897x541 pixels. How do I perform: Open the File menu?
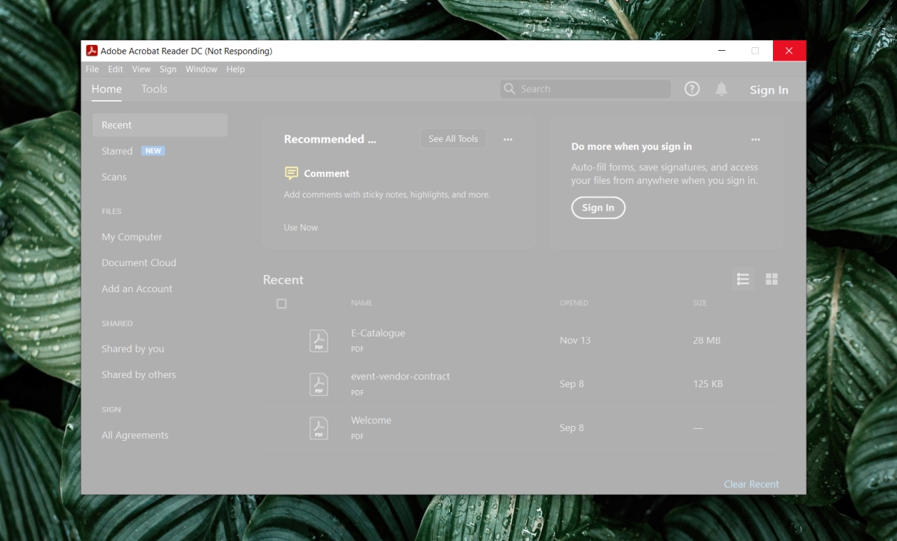coord(92,69)
